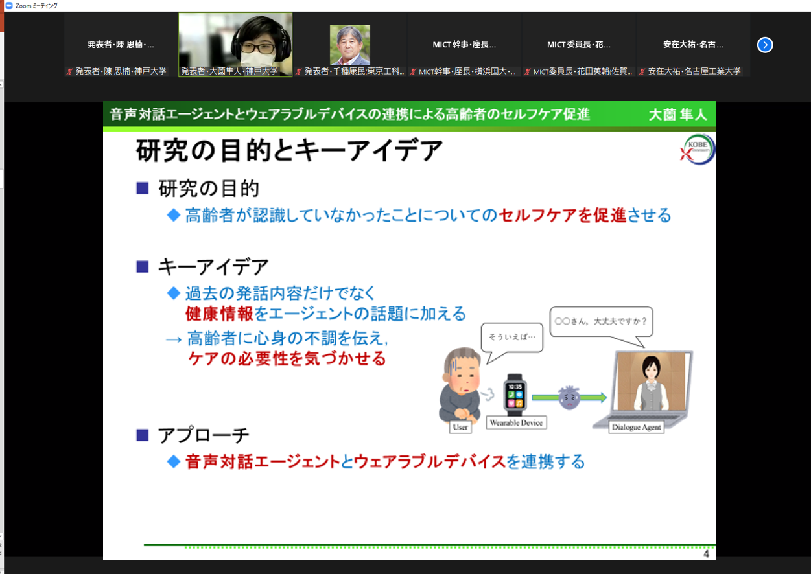Select the MICT委員長 participant tile
This screenshot has width=811, height=574.
[x=579, y=45]
